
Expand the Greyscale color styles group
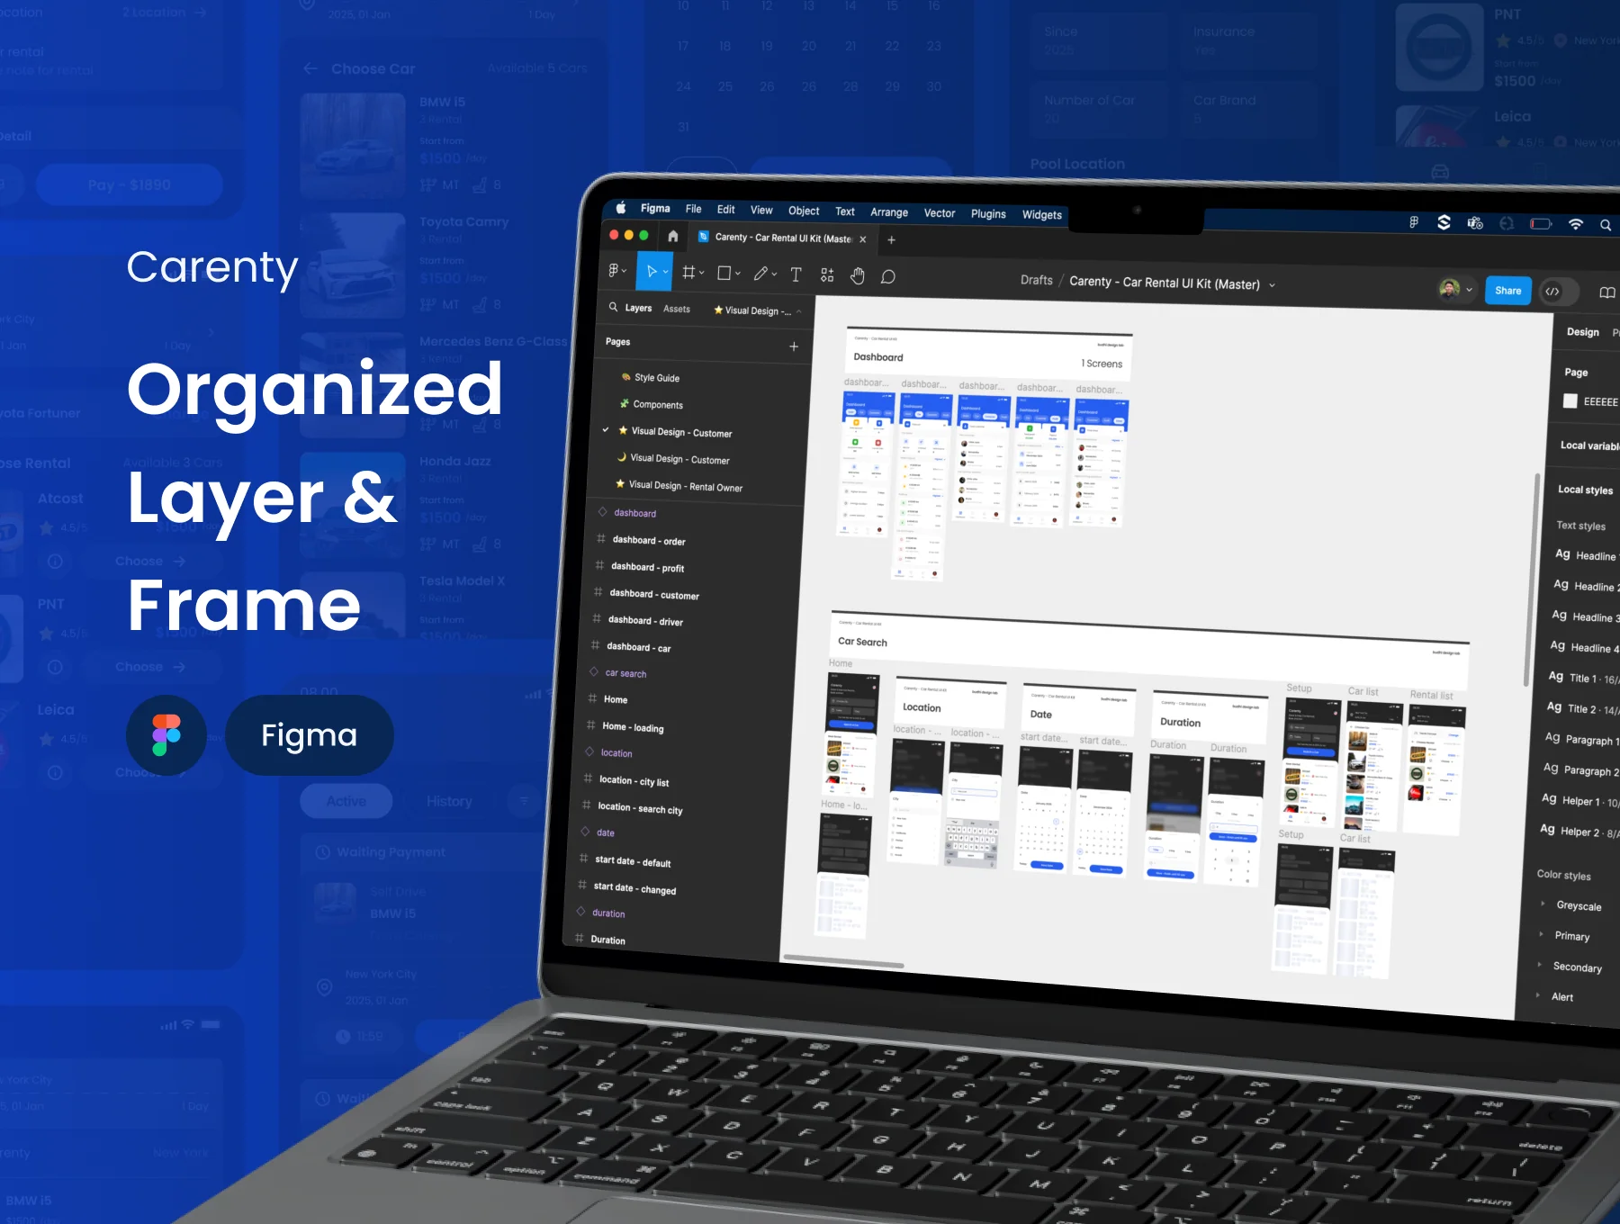(1543, 904)
